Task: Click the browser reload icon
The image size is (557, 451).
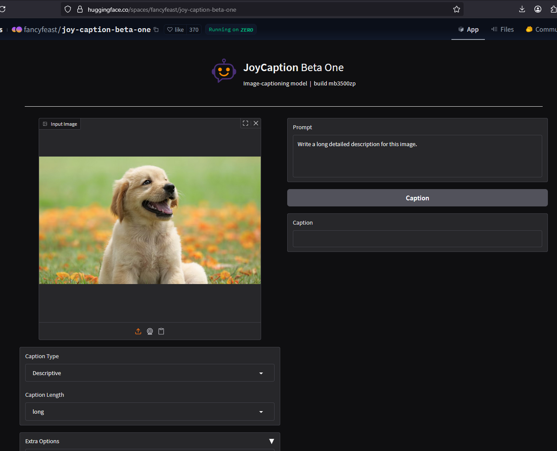Action: pyautogui.click(x=2, y=9)
